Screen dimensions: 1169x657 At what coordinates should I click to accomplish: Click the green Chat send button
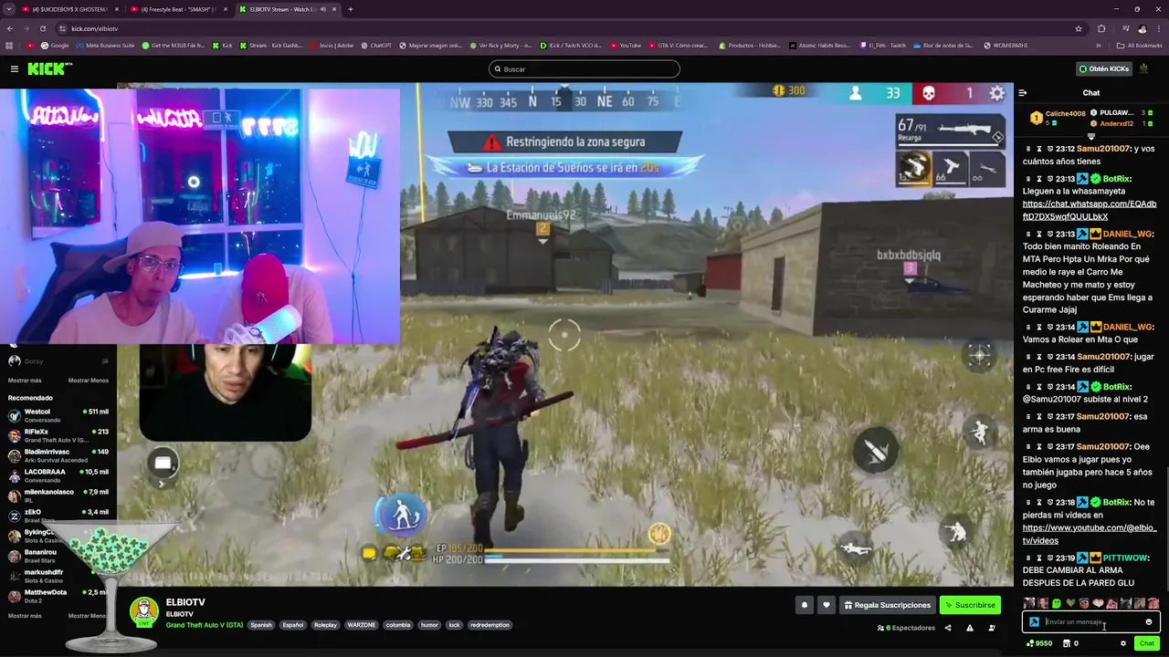[1147, 643]
